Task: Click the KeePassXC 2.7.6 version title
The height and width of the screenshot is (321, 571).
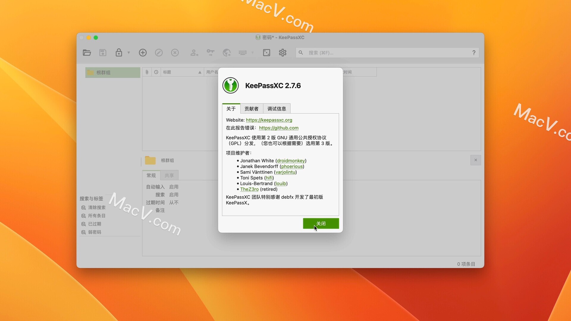Action: [x=273, y=86]
